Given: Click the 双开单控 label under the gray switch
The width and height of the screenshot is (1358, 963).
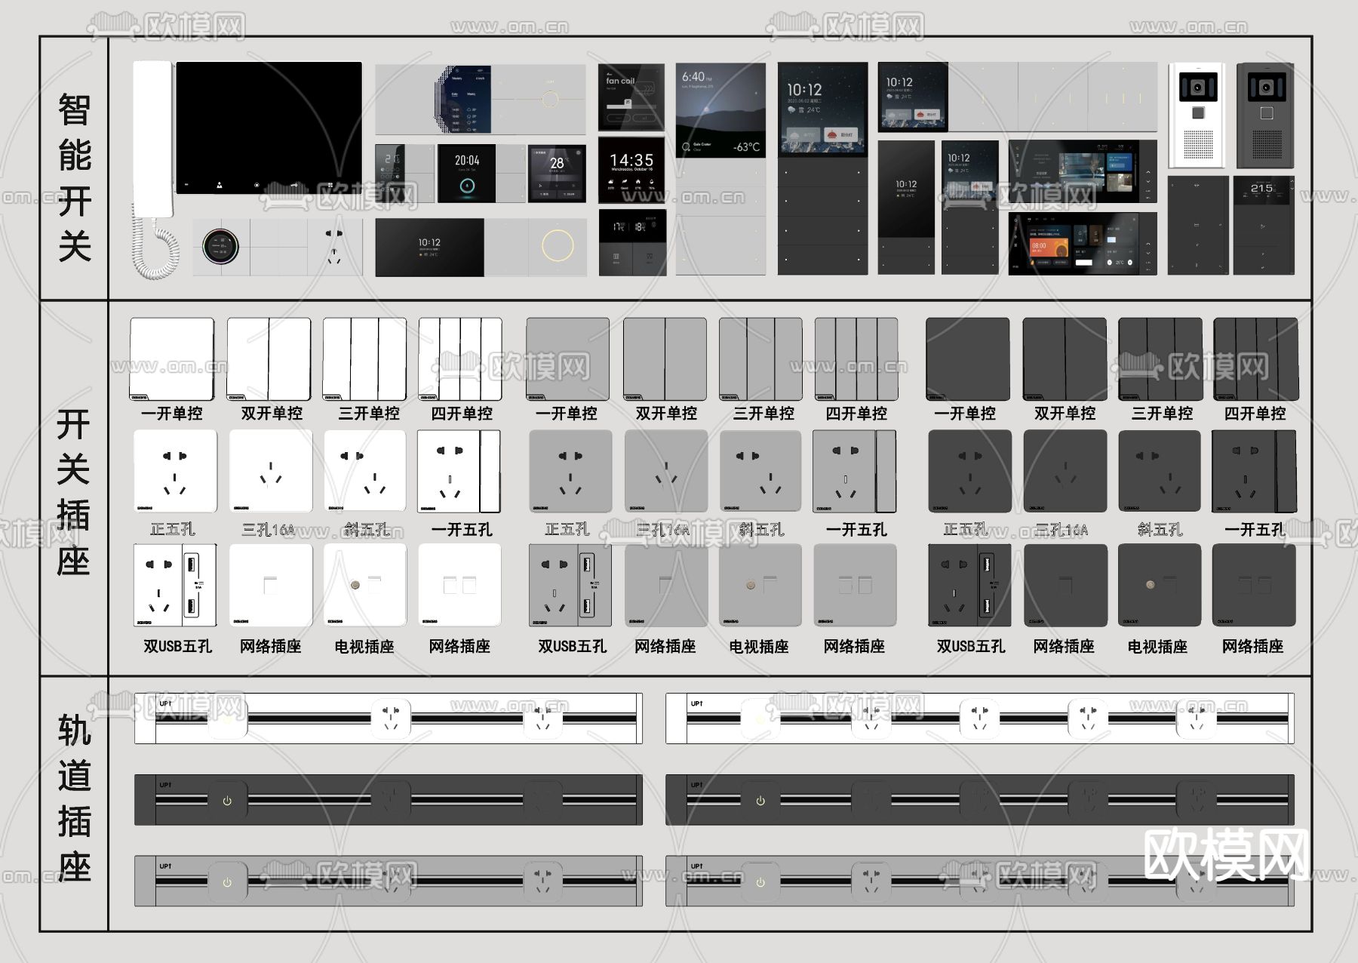Looking at the screenshot, I should click(x=666, y=414).
